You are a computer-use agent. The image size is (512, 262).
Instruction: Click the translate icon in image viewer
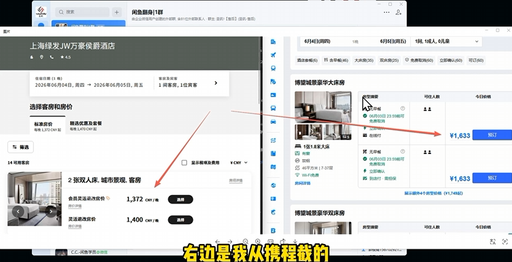click(x=493, y=241)
